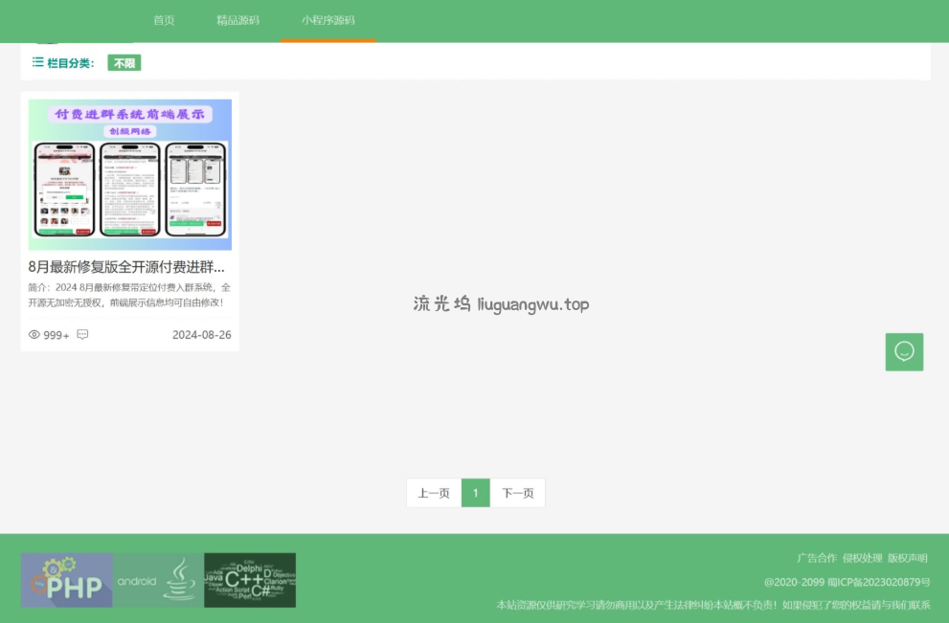Select the 小程序源码 navigation tab

click(x=328, y=20)
